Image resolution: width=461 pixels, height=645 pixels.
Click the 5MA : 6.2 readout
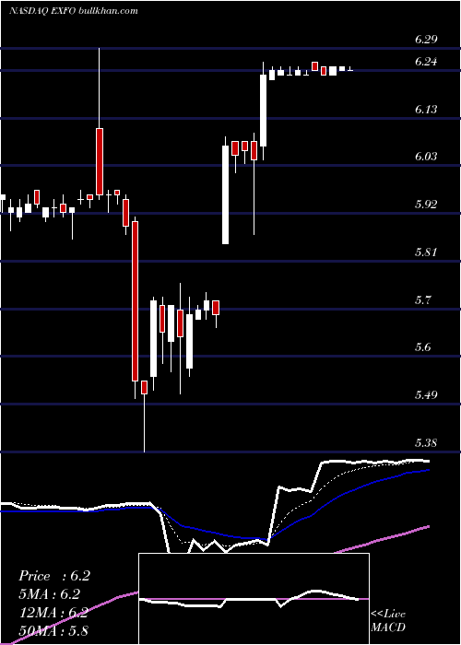pyautogui.click(x=49, y=594)
